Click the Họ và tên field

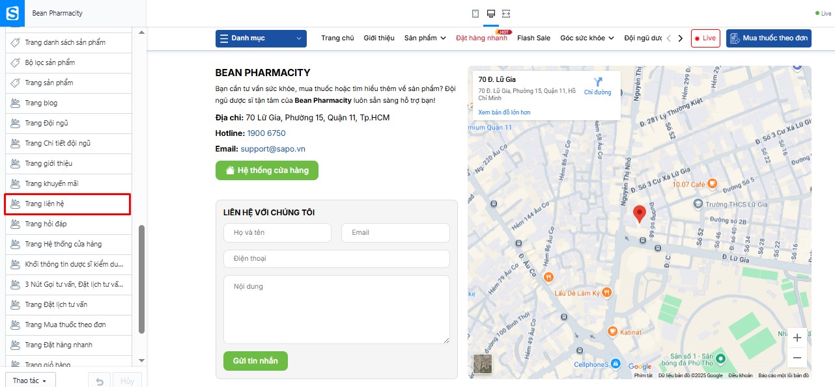277,233
